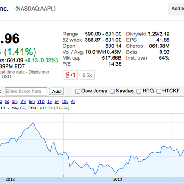
Task: Click the +15.39 (2.63%) period change
Action: 54,108
